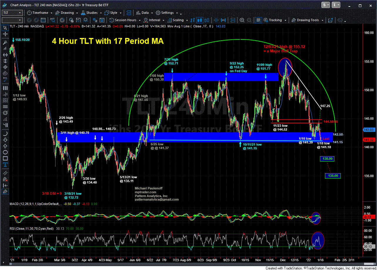377x270 pixels.
Task: Click the toolbar overflow arrow after Settings
Action: tap(181, 14)
